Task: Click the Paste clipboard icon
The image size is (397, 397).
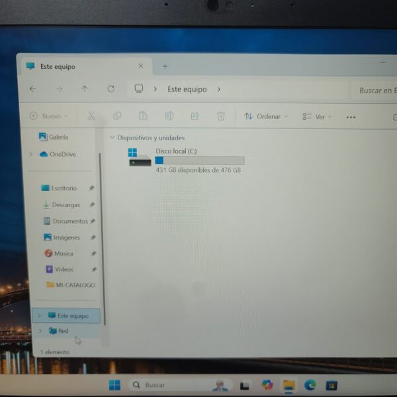Action: pos(143,116)
